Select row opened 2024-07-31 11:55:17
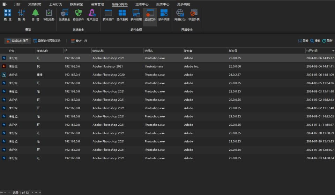This screenshot has height=195, width=335. 167,125
